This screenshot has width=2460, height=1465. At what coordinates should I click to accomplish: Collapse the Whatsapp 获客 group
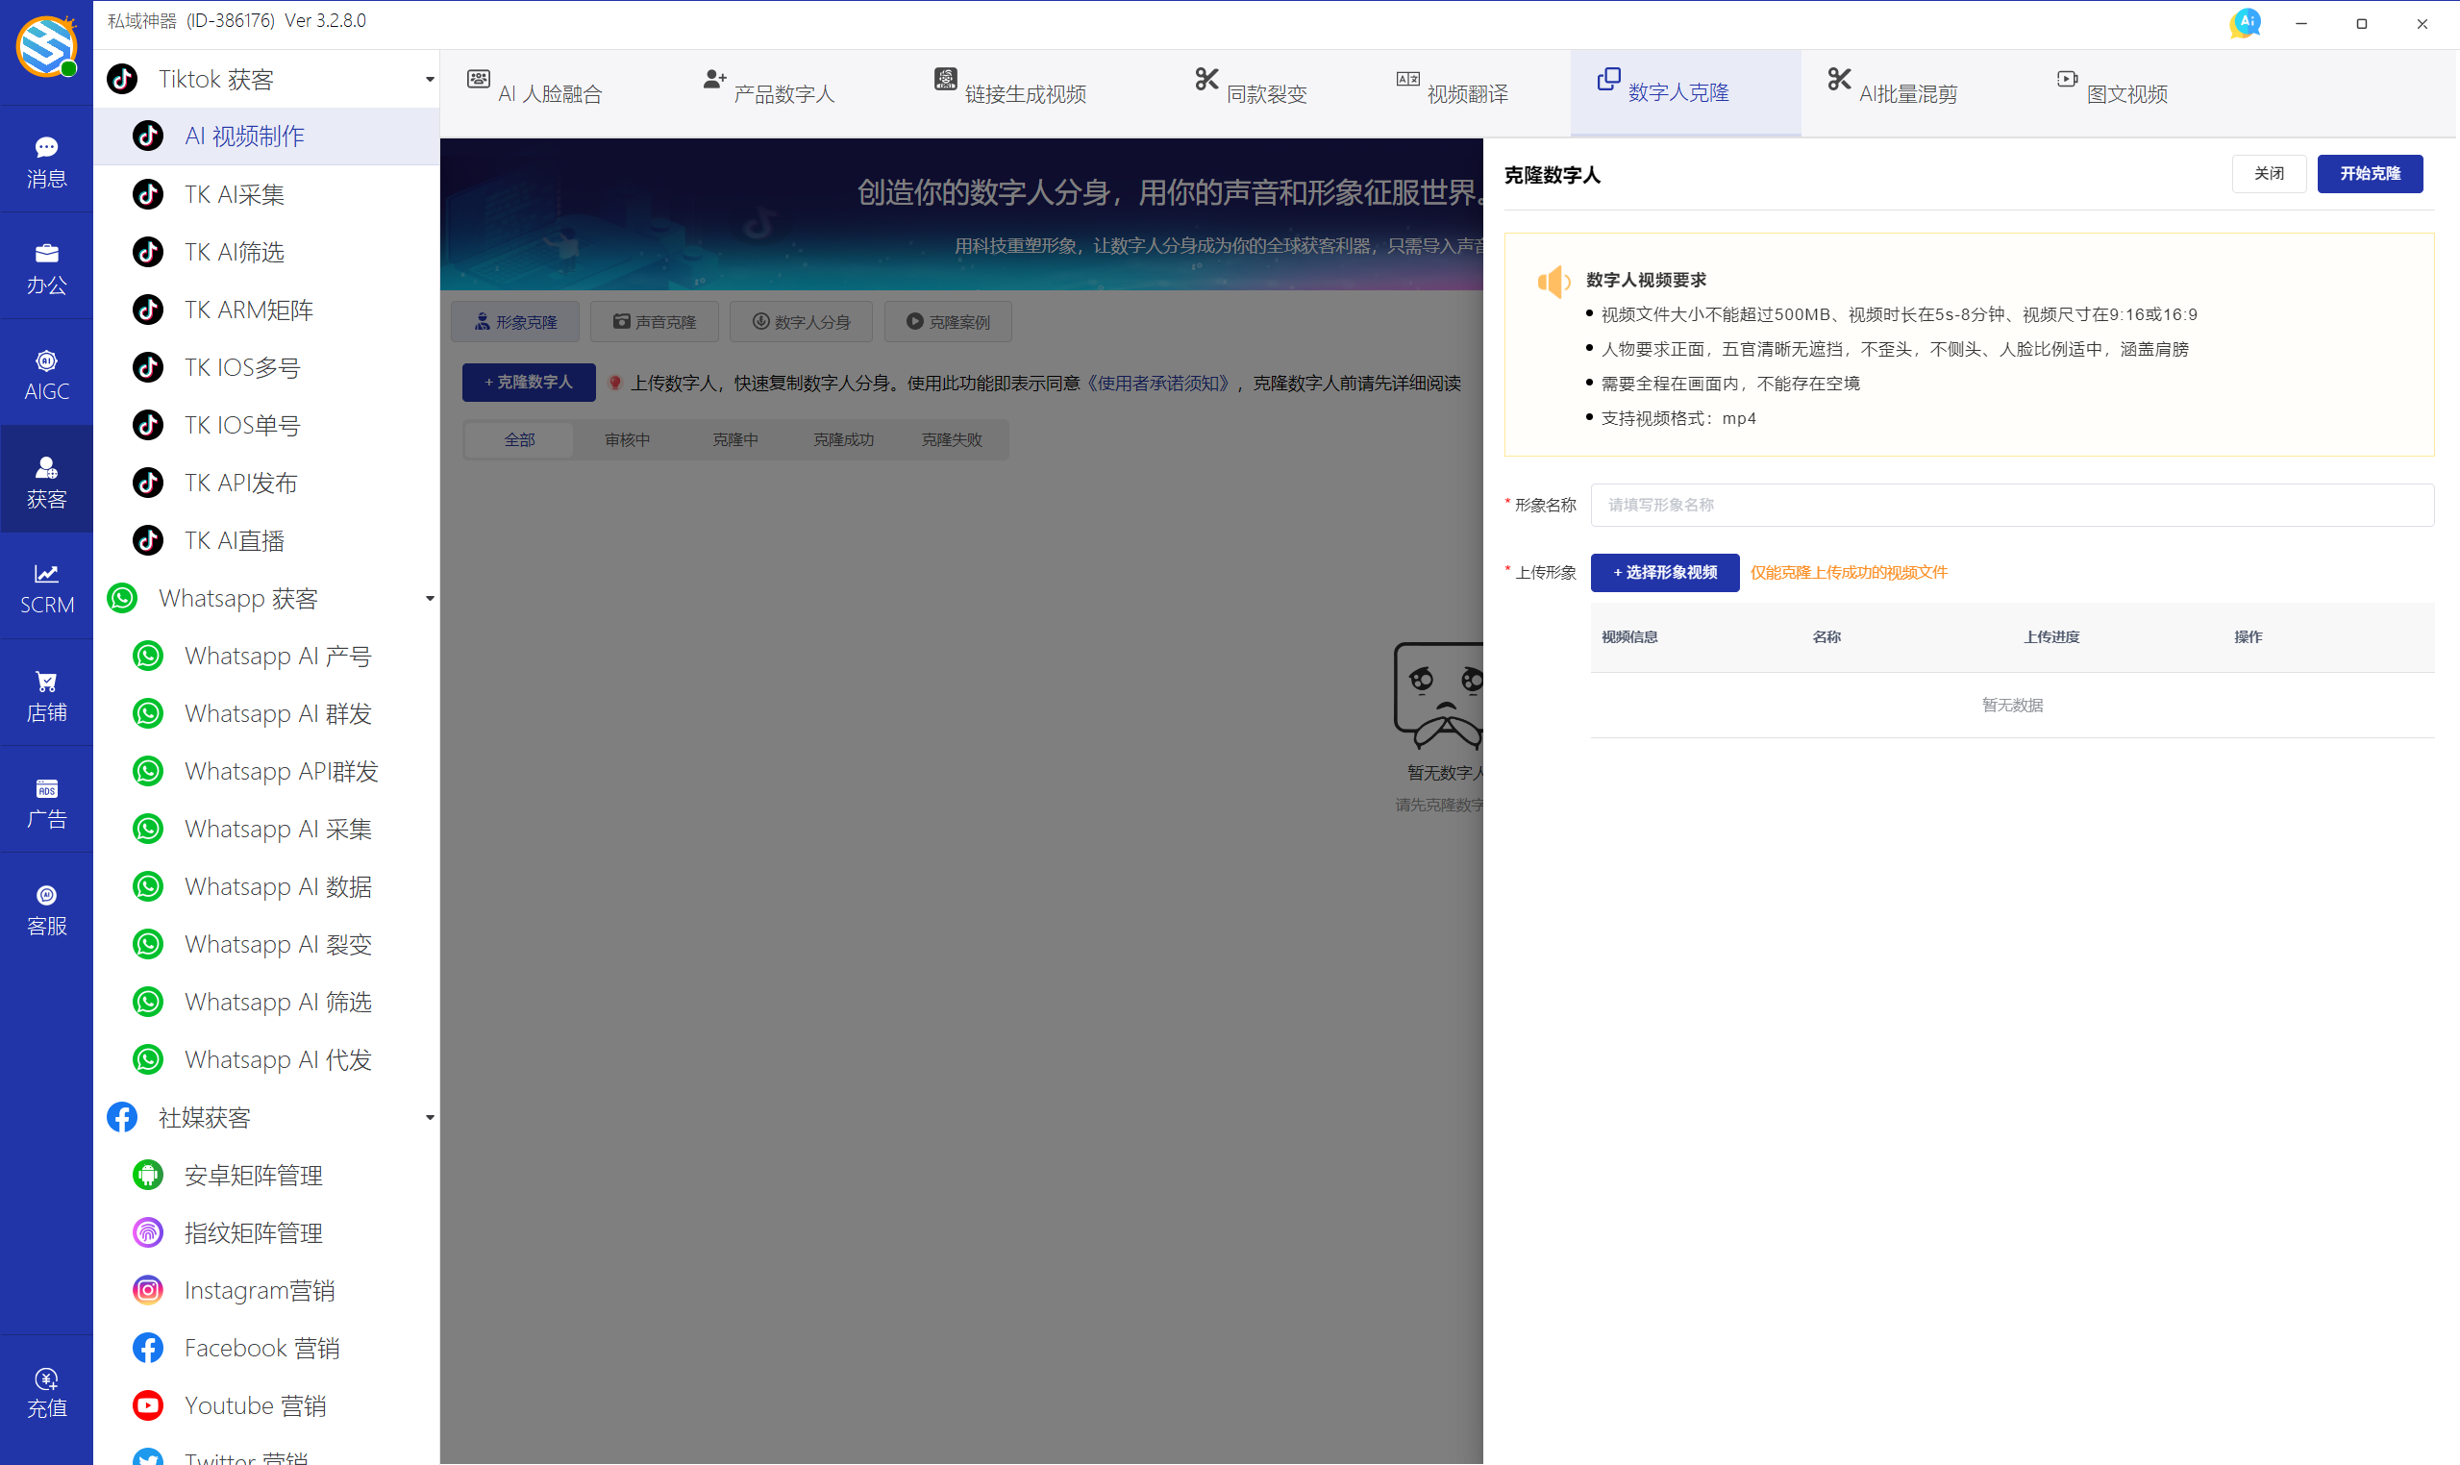(430, 598)
